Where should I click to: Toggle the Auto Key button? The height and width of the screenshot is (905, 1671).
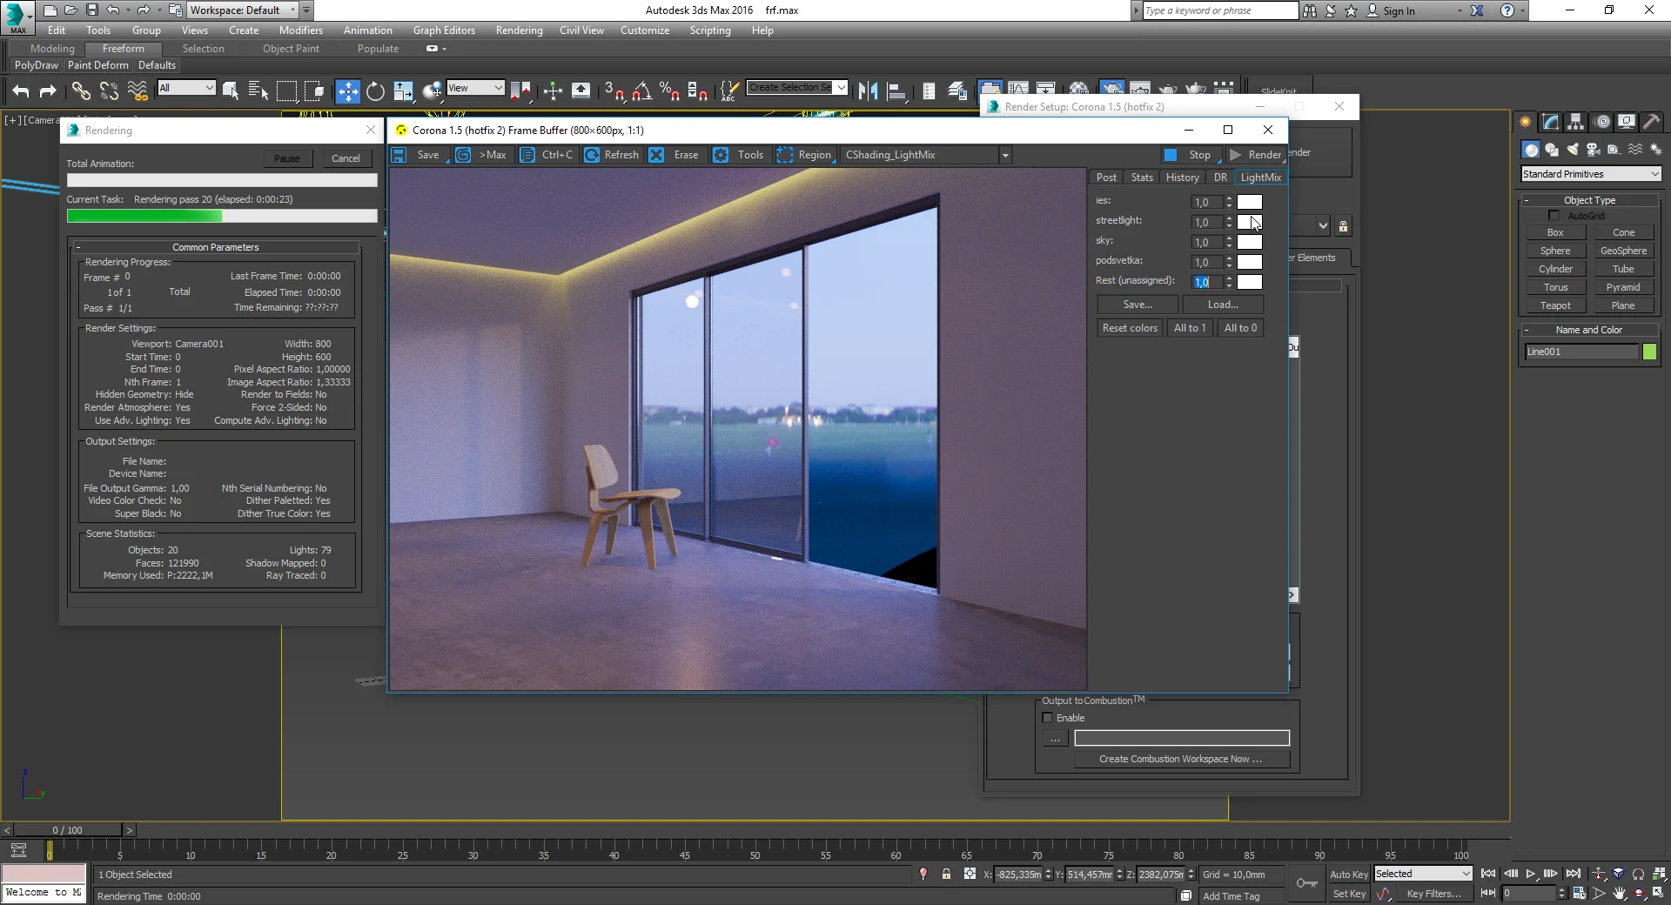[x=1348, y=875]
